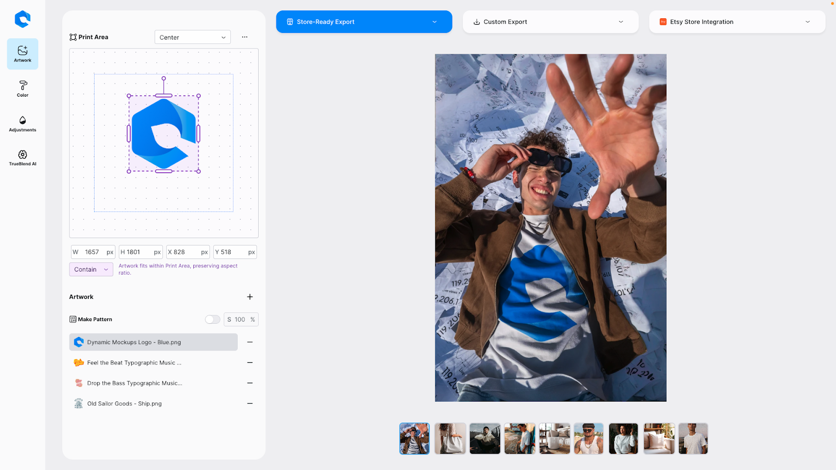Open the Contain fit mode dropdown
Viewport: 836px width, 470px height.
click(91, 269)
